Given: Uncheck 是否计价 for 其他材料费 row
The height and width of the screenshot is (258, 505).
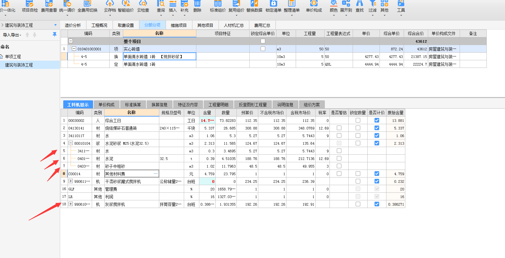Looking at the screenshot, I should (377, 174).
